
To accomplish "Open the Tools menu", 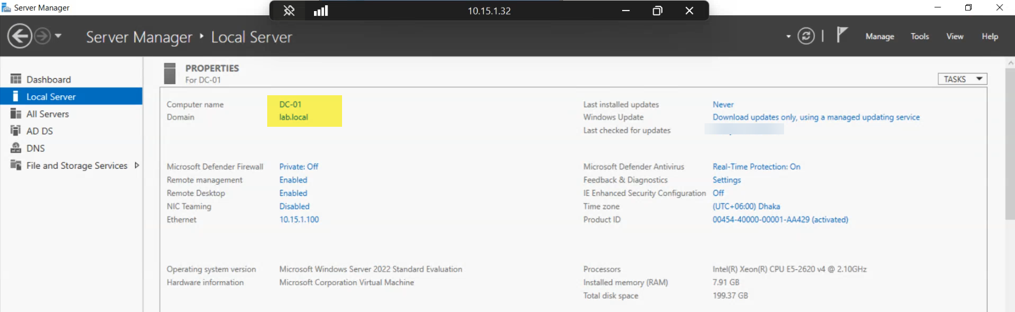I will (920, 36).
